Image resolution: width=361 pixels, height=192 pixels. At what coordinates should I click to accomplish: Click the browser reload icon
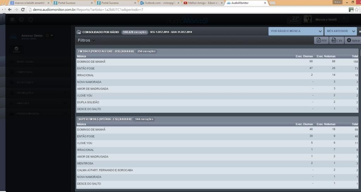[x=23, y=10]
